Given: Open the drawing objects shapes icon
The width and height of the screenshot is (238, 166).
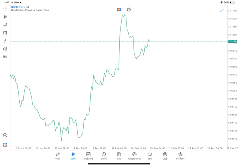Looking at the screenshot, I should tap(5, 49).
